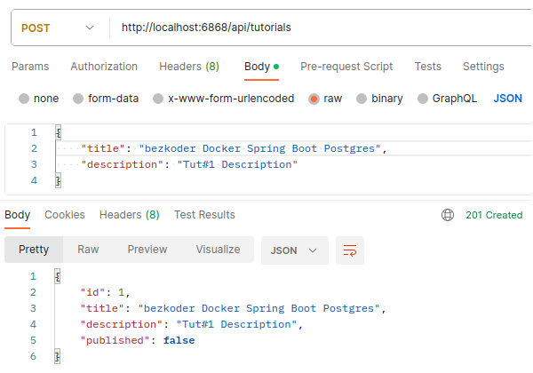
Task: Open the Pre-request Script tab
Action: pos(346,67)
